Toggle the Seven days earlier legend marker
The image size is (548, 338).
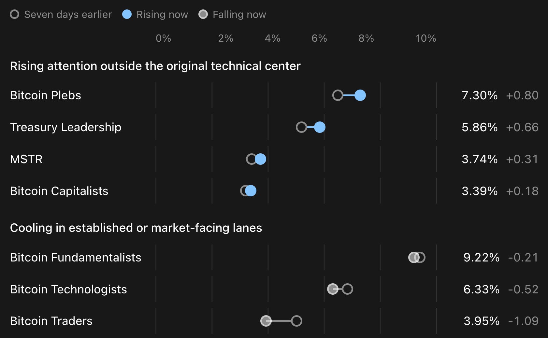(x=15, y=14)
